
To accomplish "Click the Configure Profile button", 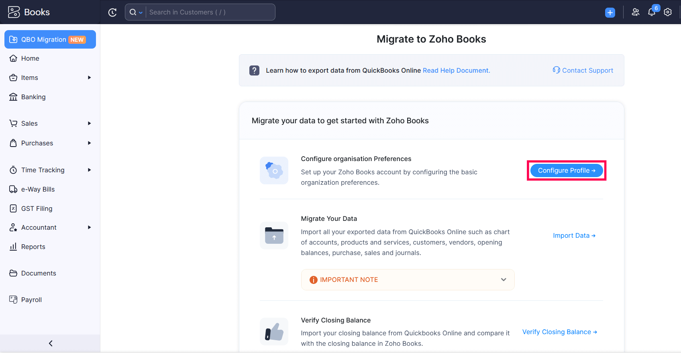I will coord(566,171).
